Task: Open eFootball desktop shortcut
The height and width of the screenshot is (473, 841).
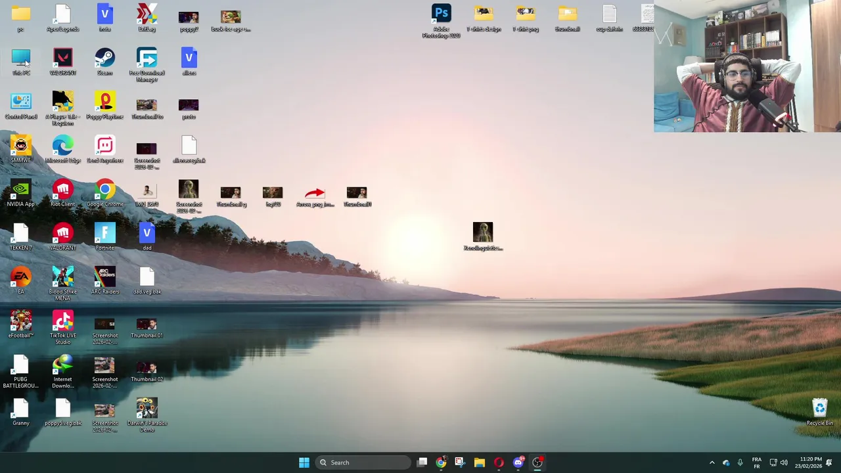Action: coord(21,325)
